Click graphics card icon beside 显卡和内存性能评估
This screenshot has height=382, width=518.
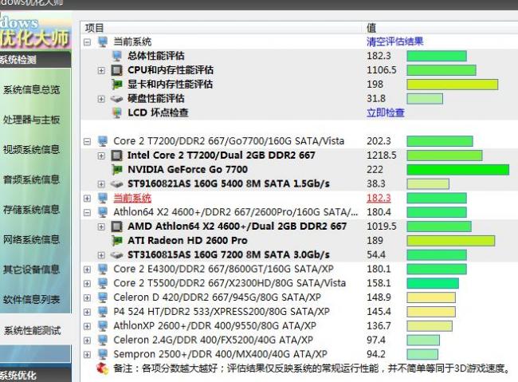116,85
